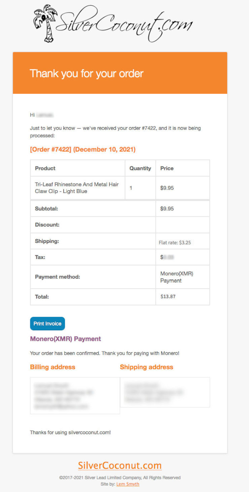The width and height of the screenshot is (249, 492).
Task: Click the Payment method row label
Action: pos(58,277)
